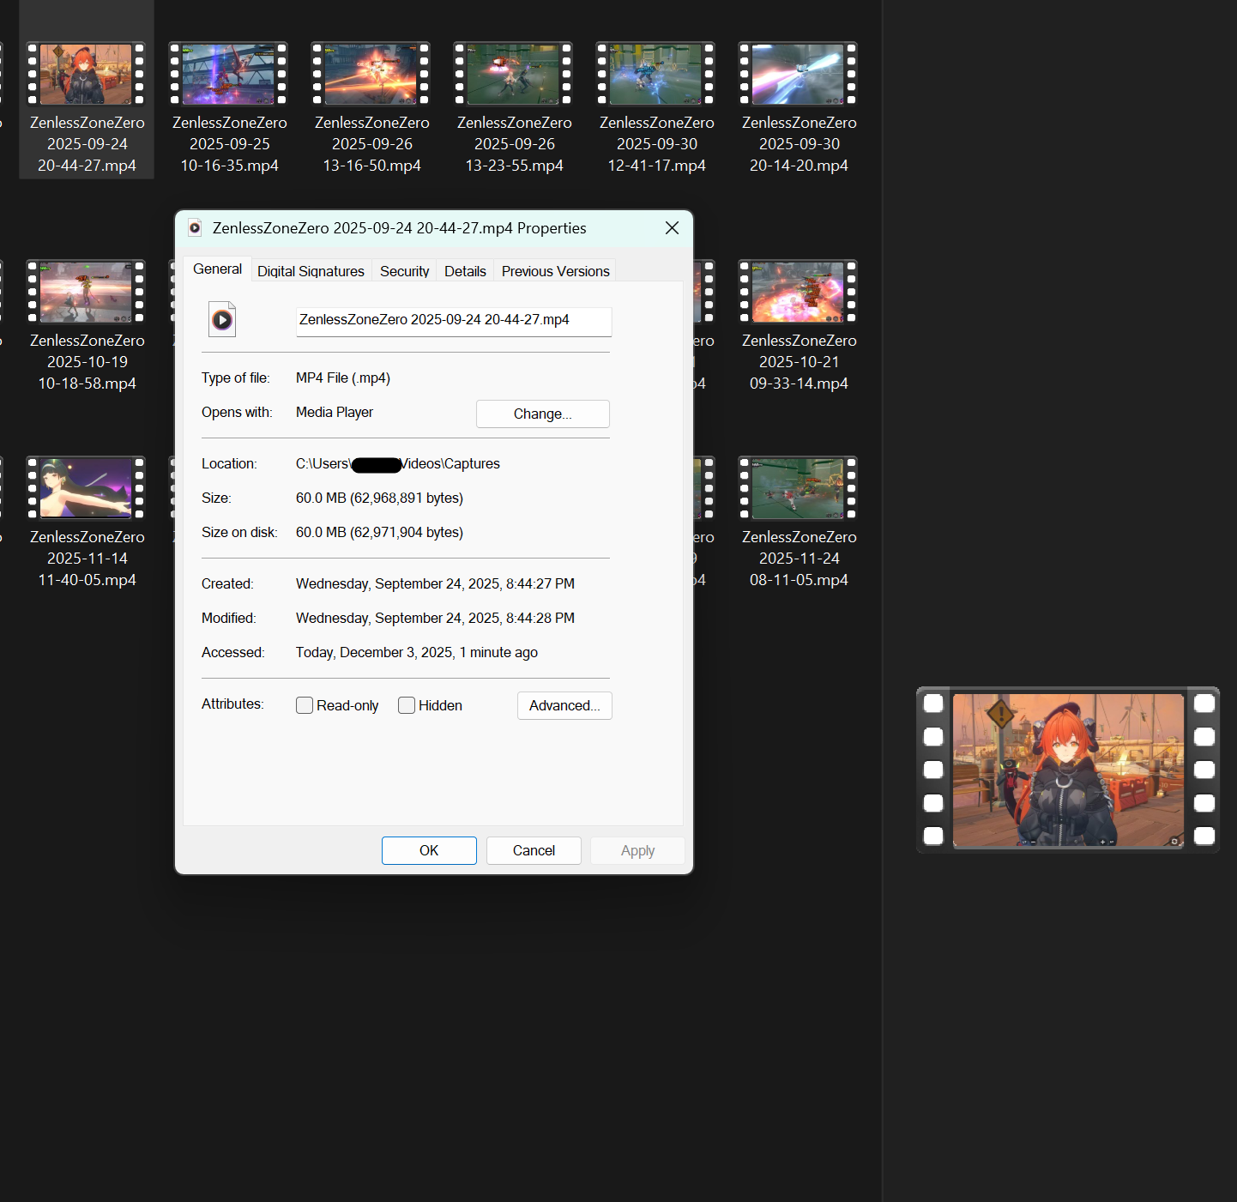Click the Properties dialog title text
Image resolution: width=1237 pixels, height=1202 pixels.
[400, 228]
